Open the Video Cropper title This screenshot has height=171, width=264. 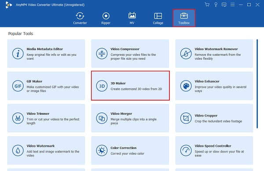click(x=206, y=116)
